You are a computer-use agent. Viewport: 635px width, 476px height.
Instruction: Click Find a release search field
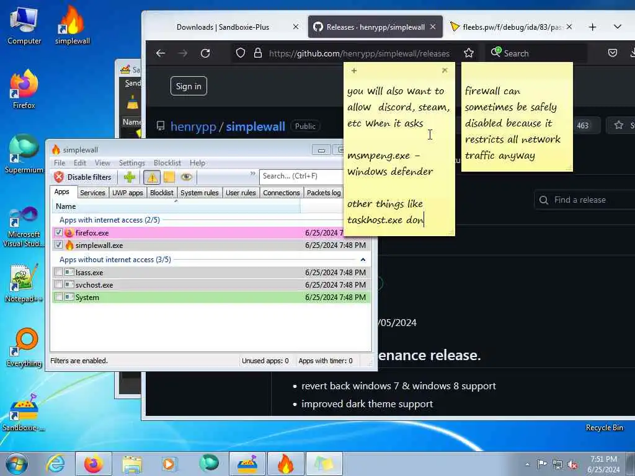[x=584, y=200]
